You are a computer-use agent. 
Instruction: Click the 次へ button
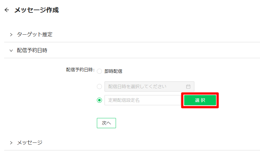tap(106, 123)
